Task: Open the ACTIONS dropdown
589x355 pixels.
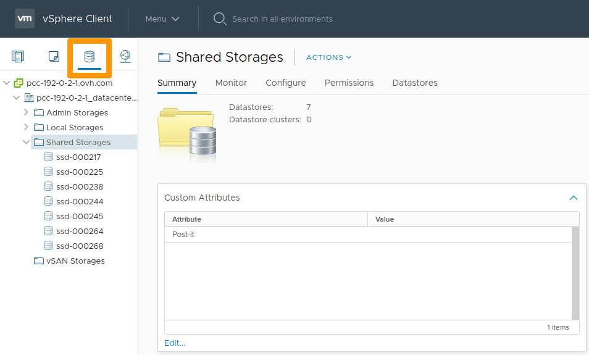Action: 328,57
